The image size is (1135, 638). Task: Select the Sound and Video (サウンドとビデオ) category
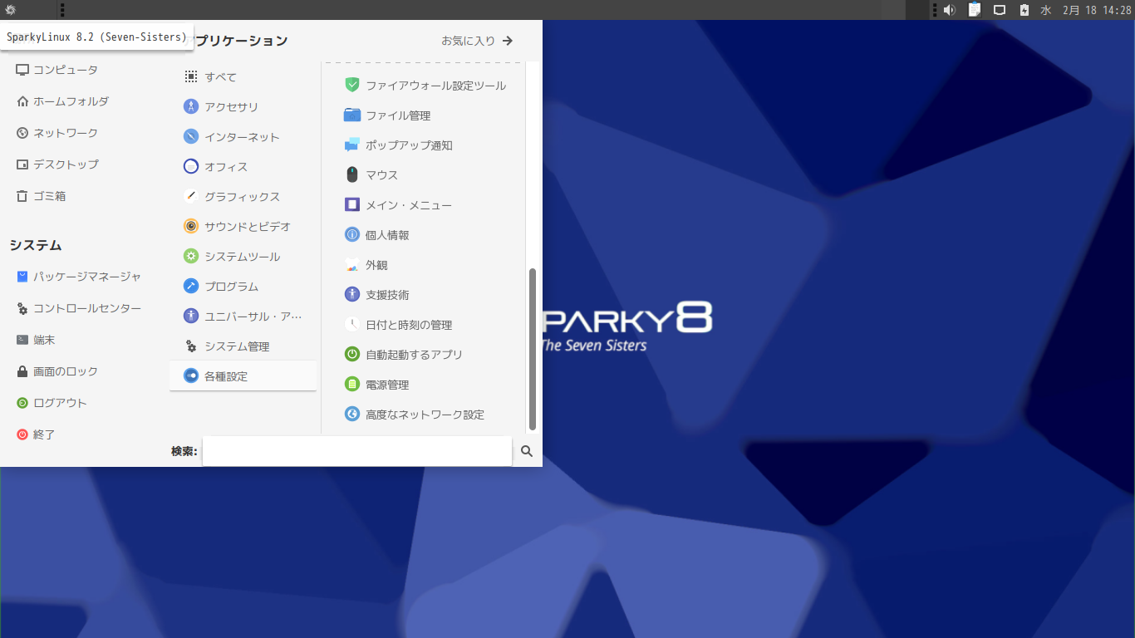pyautogui.click(x=243, y=227)
